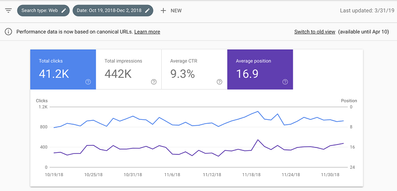Click the 10/31/18 date label
The width and height of the screenshot is (397, 191).
132,175
